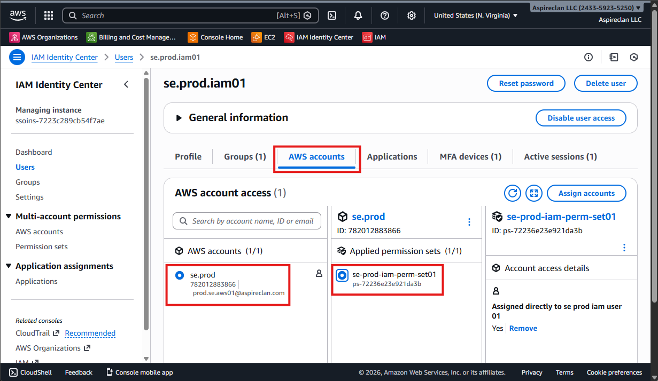The image size is (658, 381).
Task: Collapse Application assignments nav section
Action: 9,266
